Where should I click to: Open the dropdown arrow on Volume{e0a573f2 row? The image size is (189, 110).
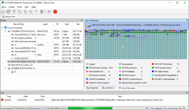coord(35,51)
